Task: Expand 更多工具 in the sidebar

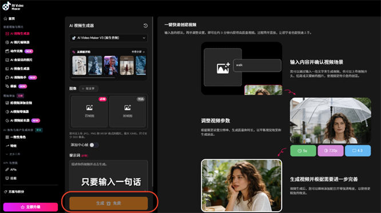Action: [x=13, y=154]
